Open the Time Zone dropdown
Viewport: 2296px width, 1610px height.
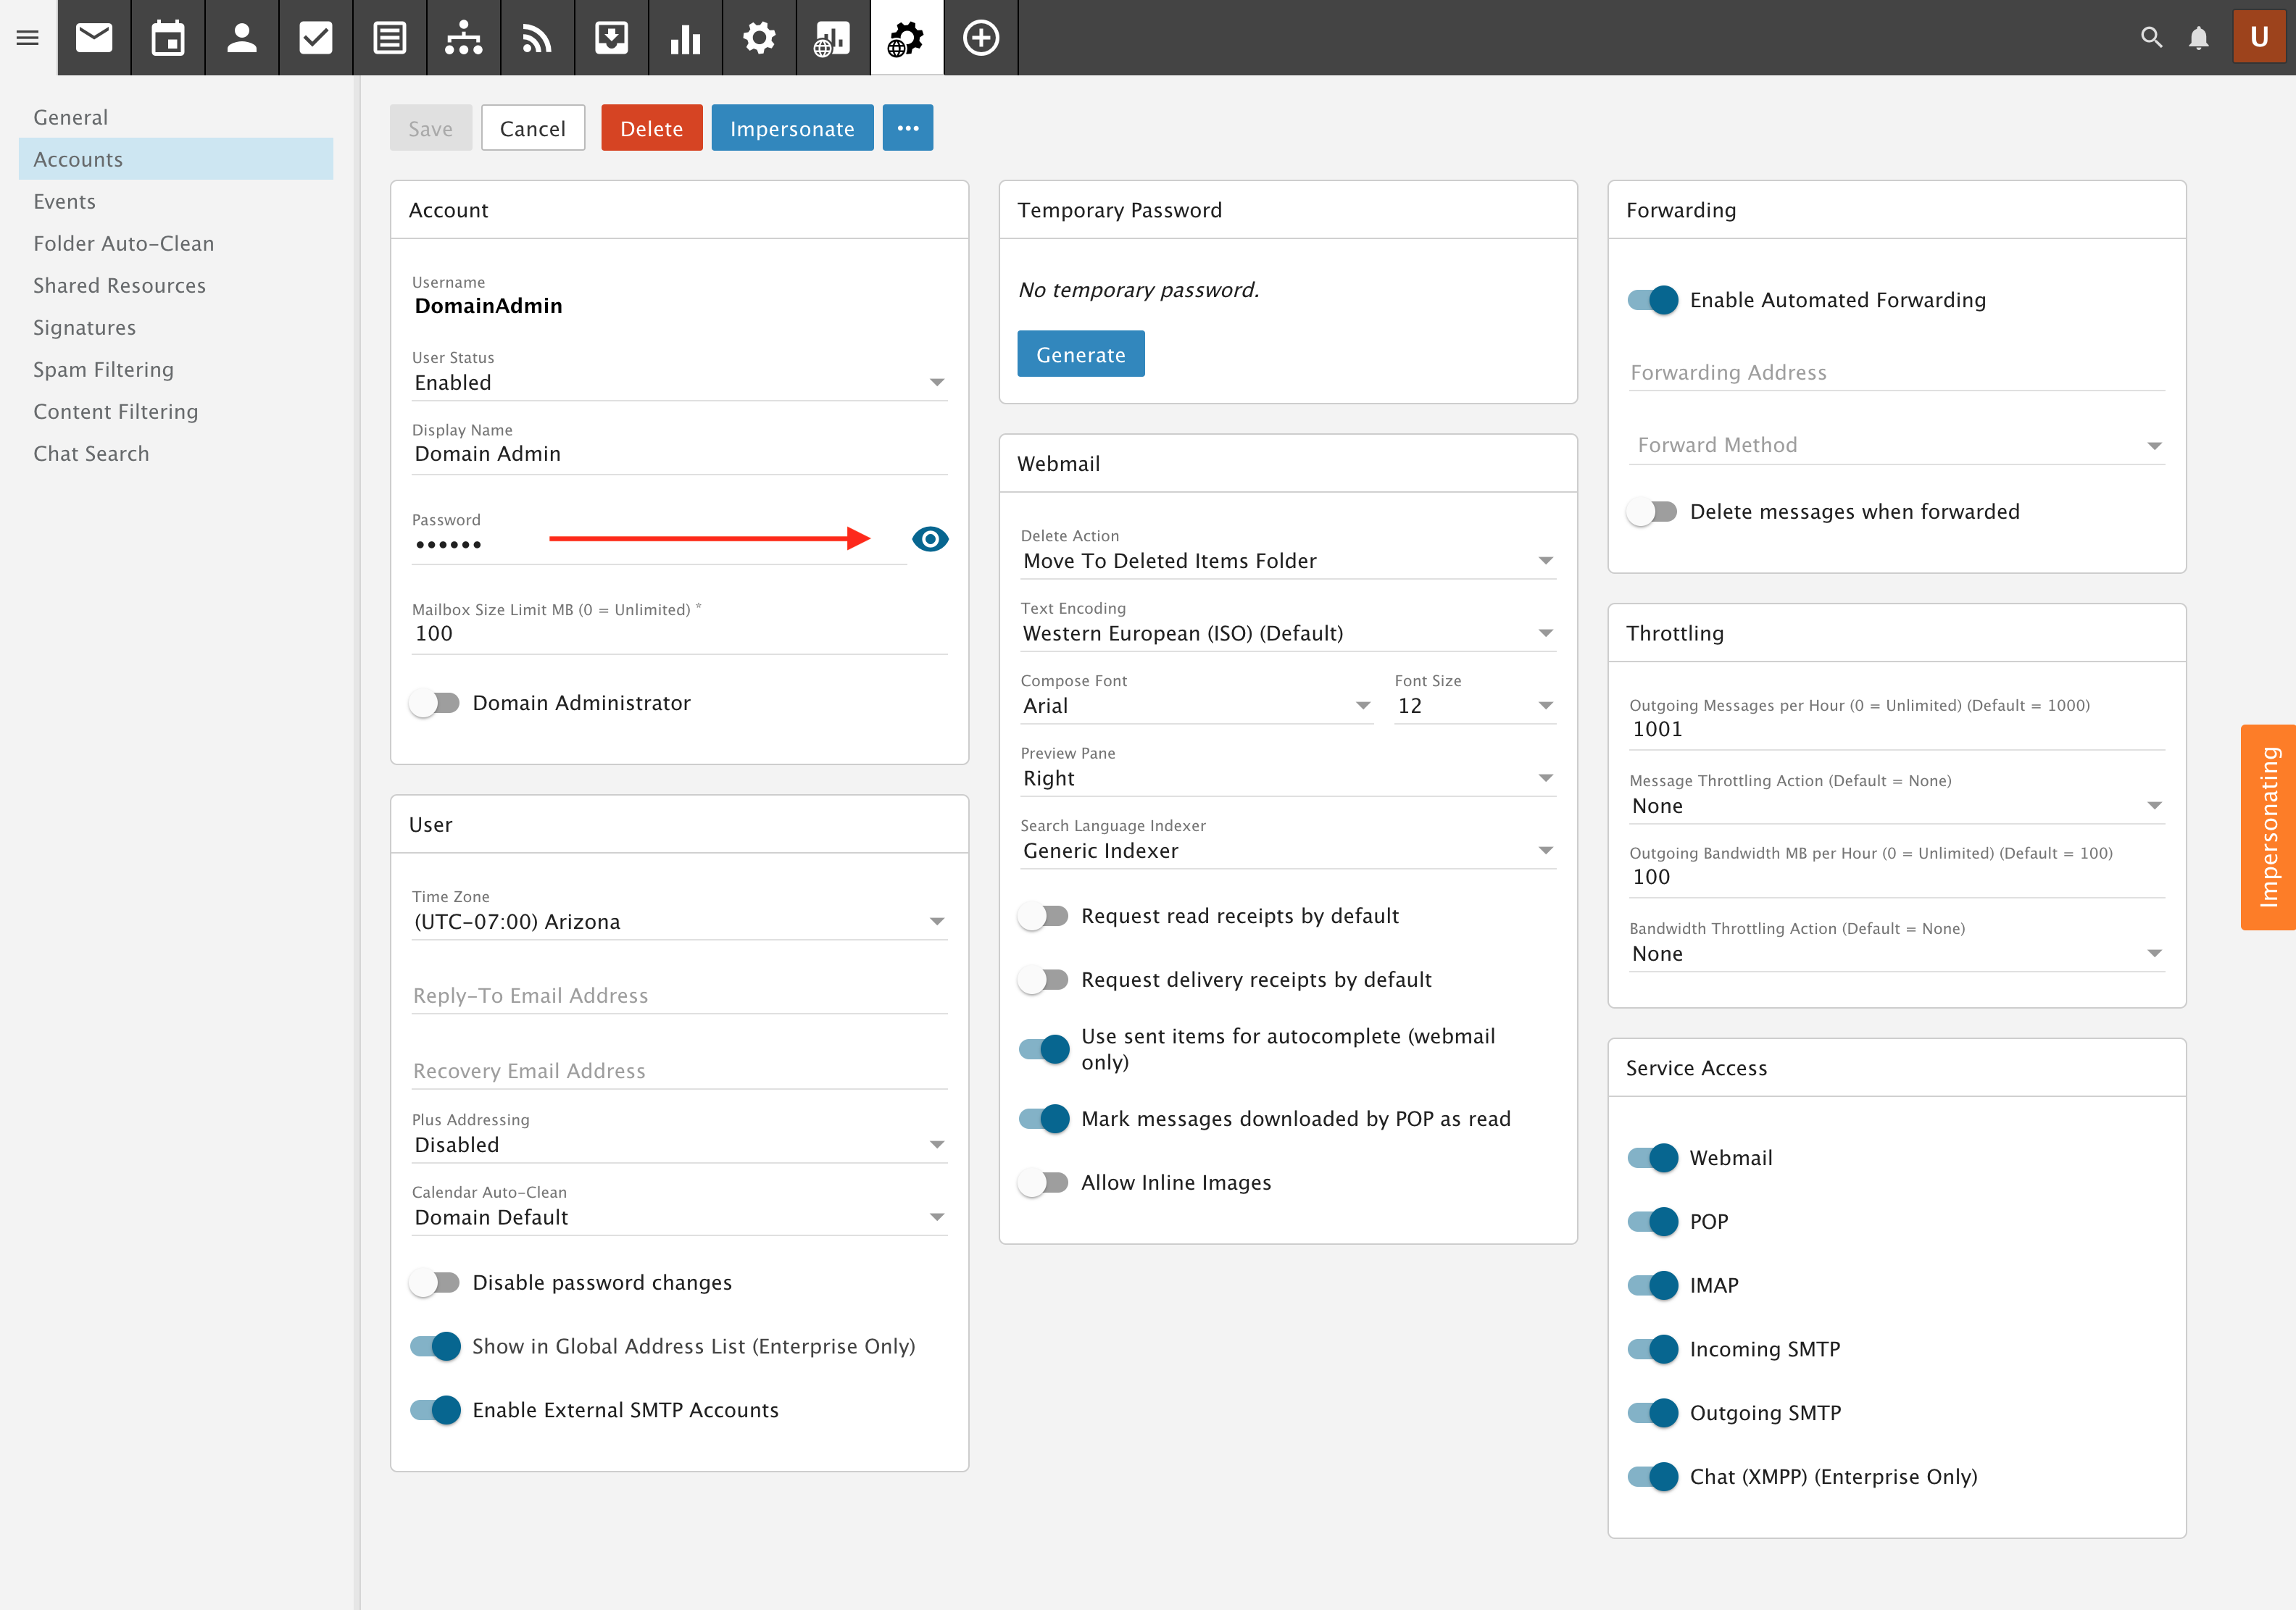click(679, 921)
